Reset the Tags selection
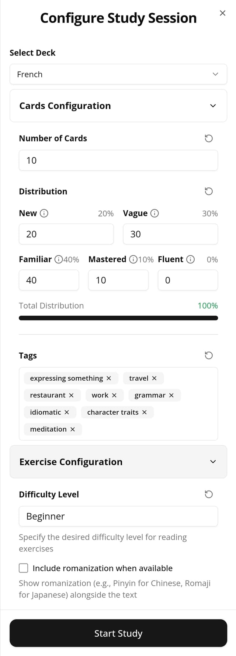 (x=209, y=355)
